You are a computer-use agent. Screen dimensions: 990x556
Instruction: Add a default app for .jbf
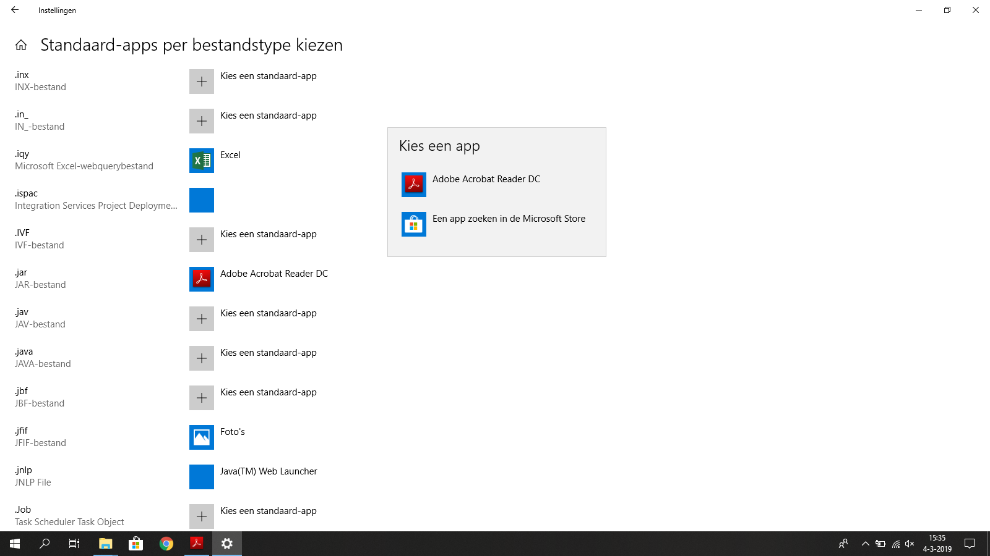[202, 398]
